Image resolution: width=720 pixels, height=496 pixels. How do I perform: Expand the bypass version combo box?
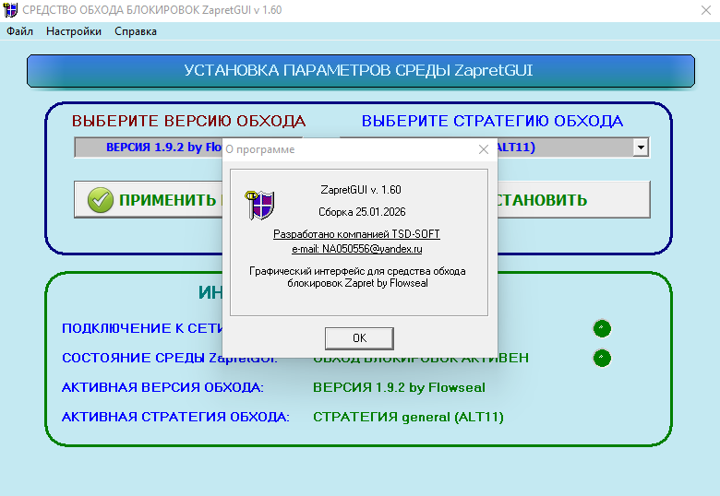click(148, 148)
